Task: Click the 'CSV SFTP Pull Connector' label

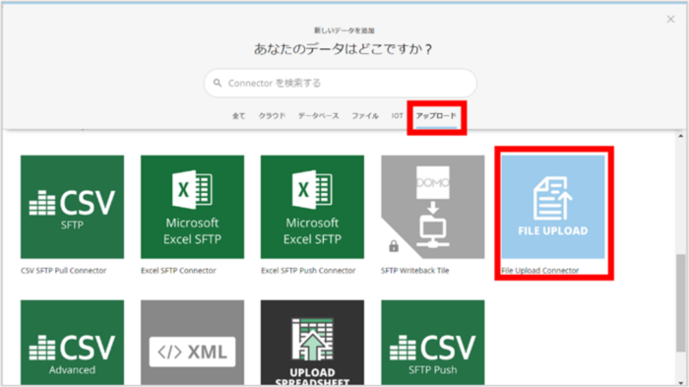Action: (63, 271)
